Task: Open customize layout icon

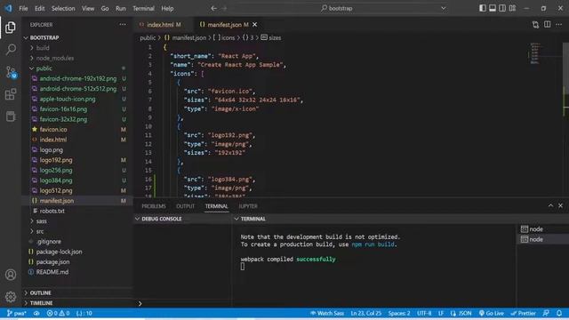Action: pos(512,8)
